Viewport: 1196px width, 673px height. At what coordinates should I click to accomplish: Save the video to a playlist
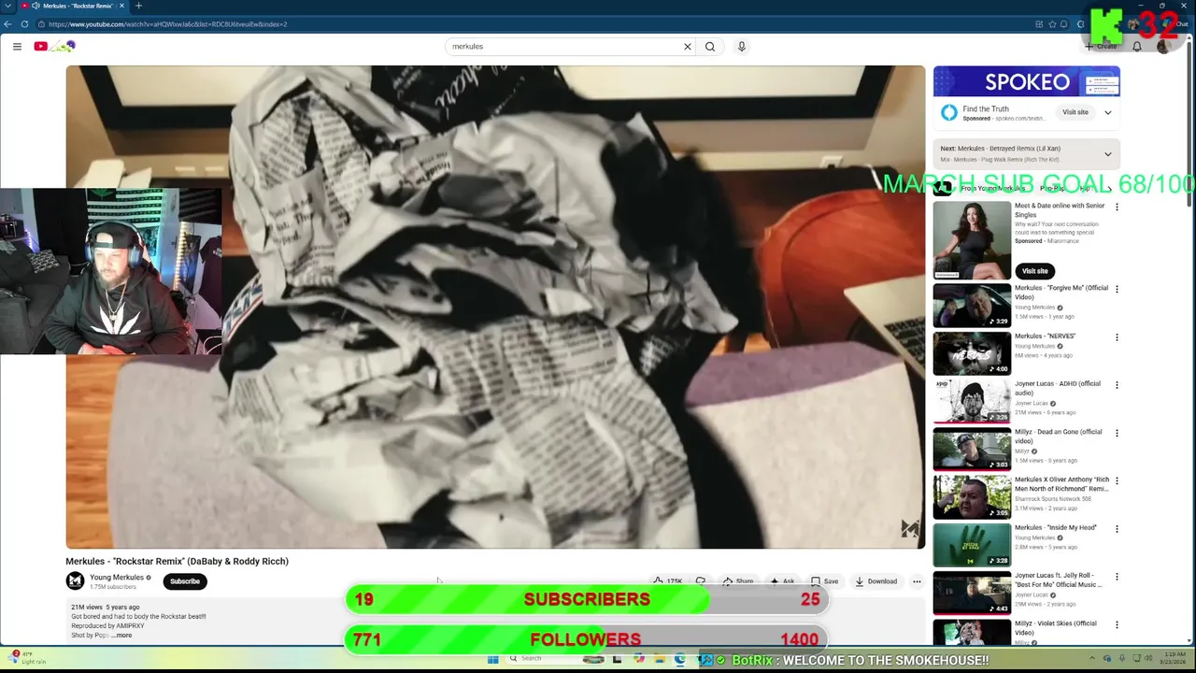pyautogui.click(x=824, y=581)
